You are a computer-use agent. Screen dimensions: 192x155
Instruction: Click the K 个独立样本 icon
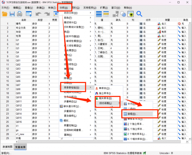click(x=125, y=129)
